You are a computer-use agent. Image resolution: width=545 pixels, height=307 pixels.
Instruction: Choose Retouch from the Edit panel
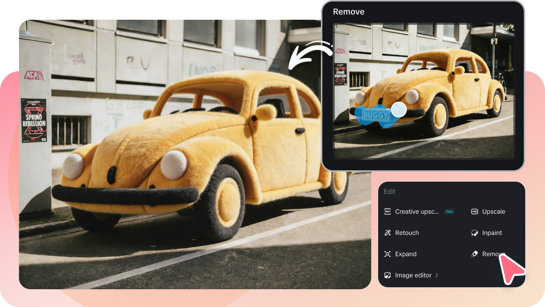click(x=407, y=232)
